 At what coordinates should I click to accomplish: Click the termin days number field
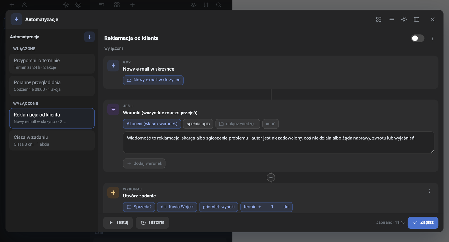[x=272, y=207]
